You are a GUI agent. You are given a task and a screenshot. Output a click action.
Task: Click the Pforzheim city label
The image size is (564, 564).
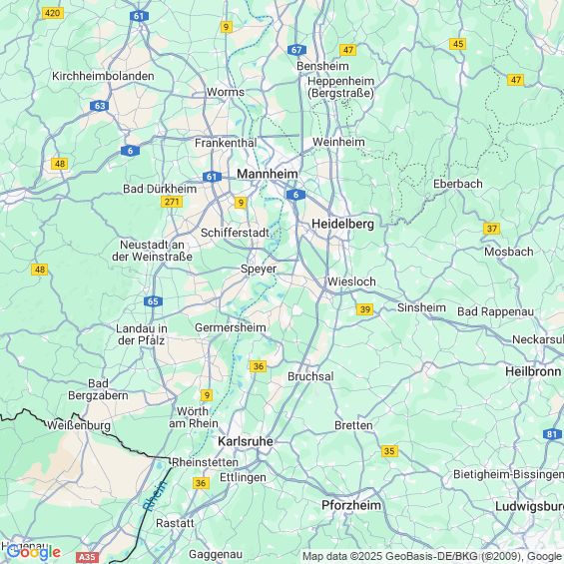351,505
